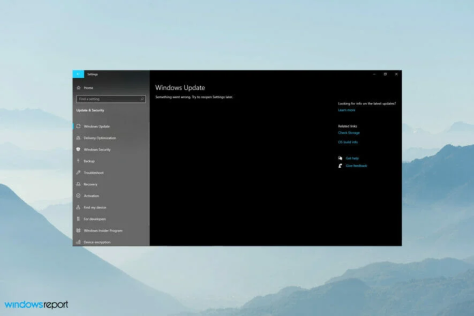Open Delivery Optimization icon in sidebar
Viewport: 474px width, 316px height.
point(78,138)
